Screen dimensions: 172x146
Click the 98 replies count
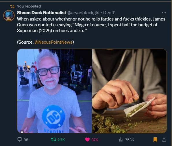[x=26, y=140]
